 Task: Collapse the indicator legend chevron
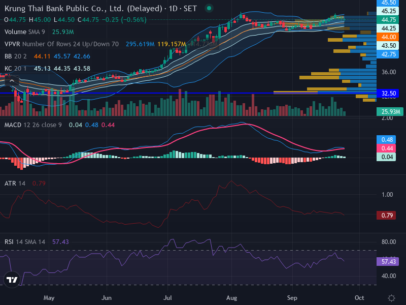12,81
